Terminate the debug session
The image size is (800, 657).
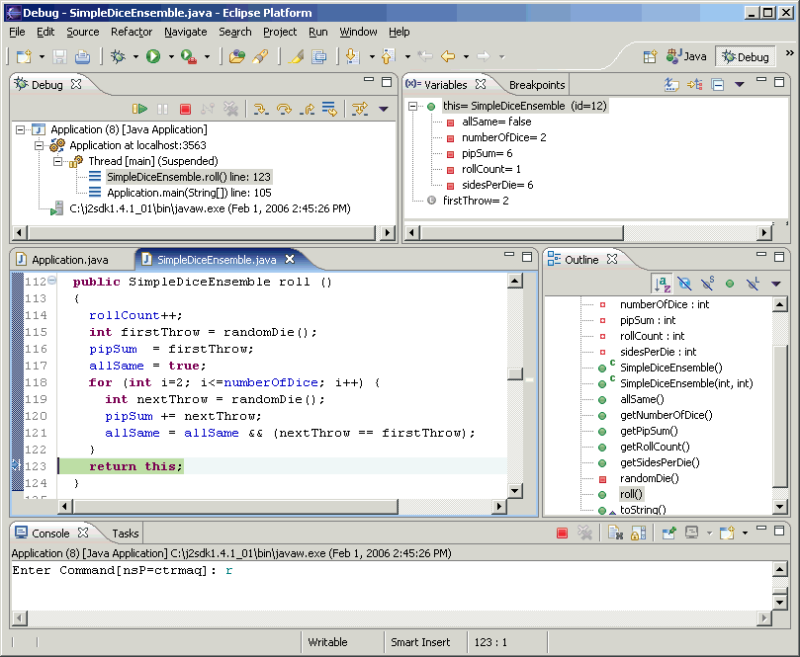tap(185, 109)
